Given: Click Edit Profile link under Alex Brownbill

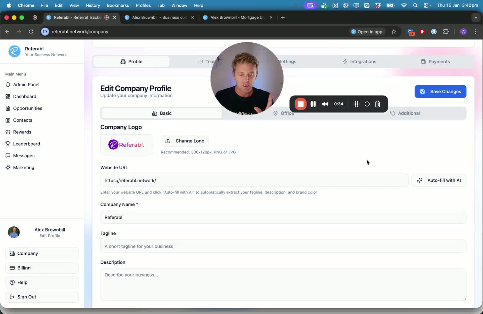Looking at the screenshot, I should 50,236.
